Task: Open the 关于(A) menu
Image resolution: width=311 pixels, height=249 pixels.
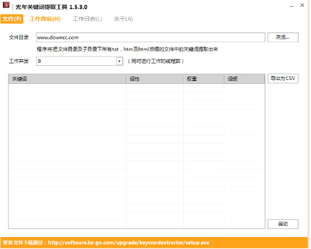Action: point(123,19)
